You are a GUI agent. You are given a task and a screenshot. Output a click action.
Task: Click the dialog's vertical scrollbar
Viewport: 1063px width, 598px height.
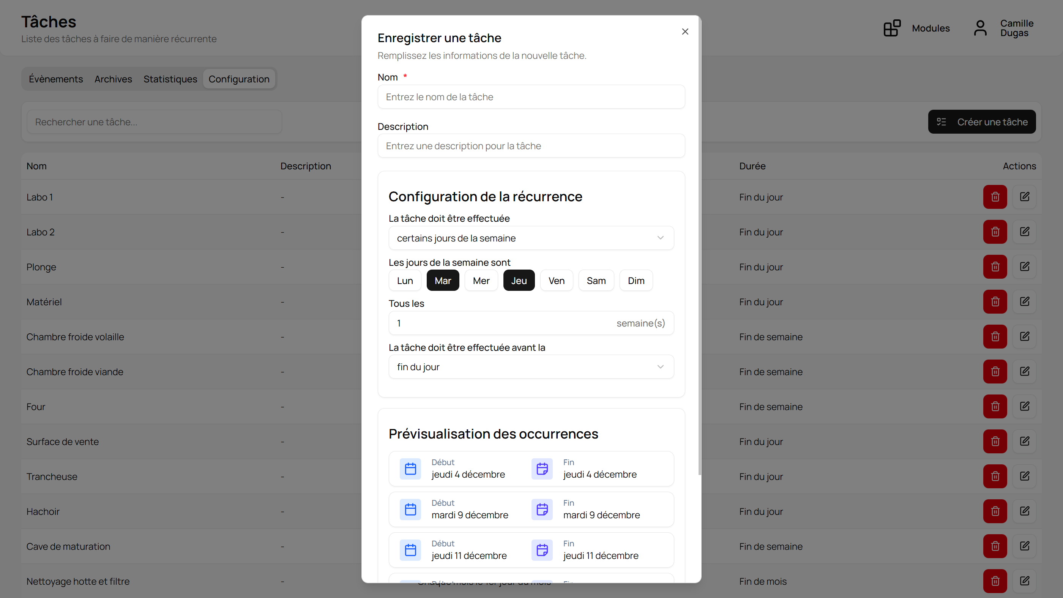699,248
